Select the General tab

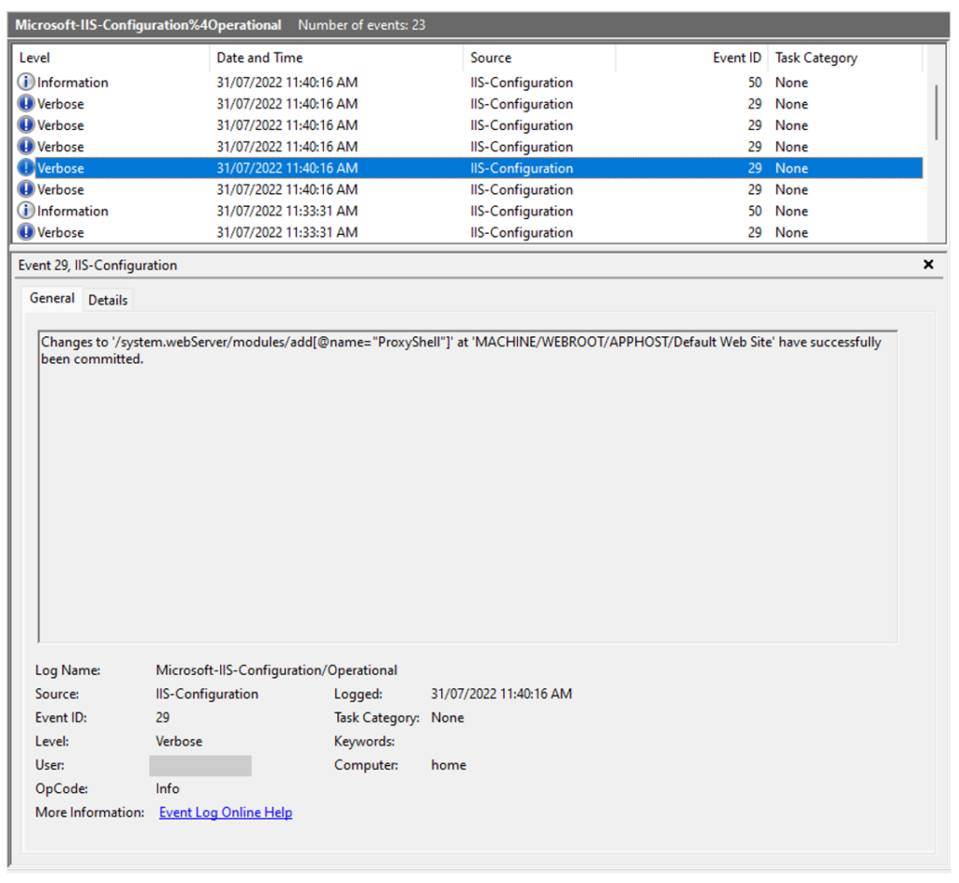(x=52, y=298)
